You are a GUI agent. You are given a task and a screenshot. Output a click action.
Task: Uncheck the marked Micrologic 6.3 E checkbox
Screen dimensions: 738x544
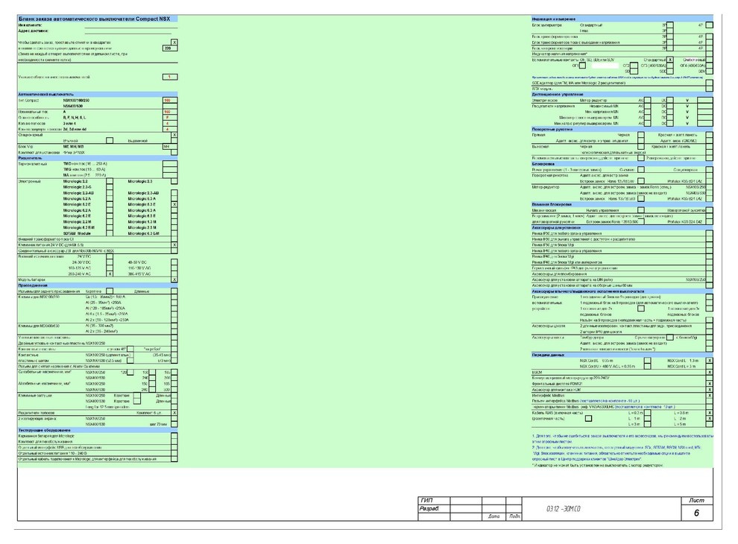coord(174,205)
